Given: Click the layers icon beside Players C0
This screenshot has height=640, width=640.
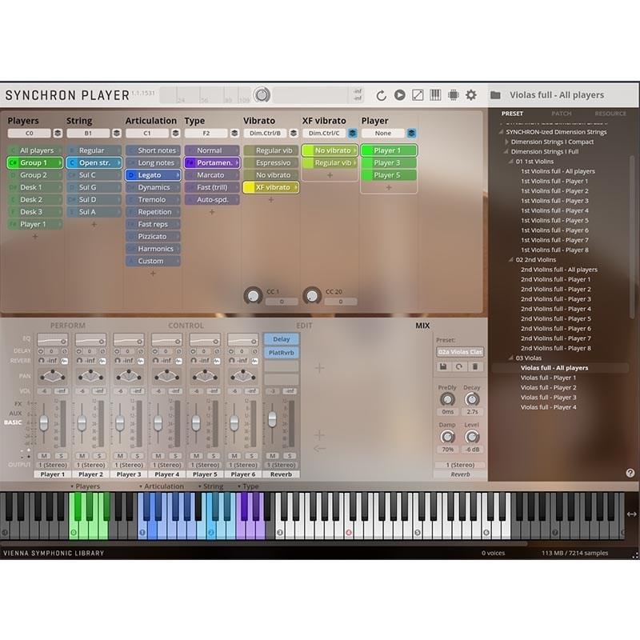Looking at the screenshot, I should point(57,134).
